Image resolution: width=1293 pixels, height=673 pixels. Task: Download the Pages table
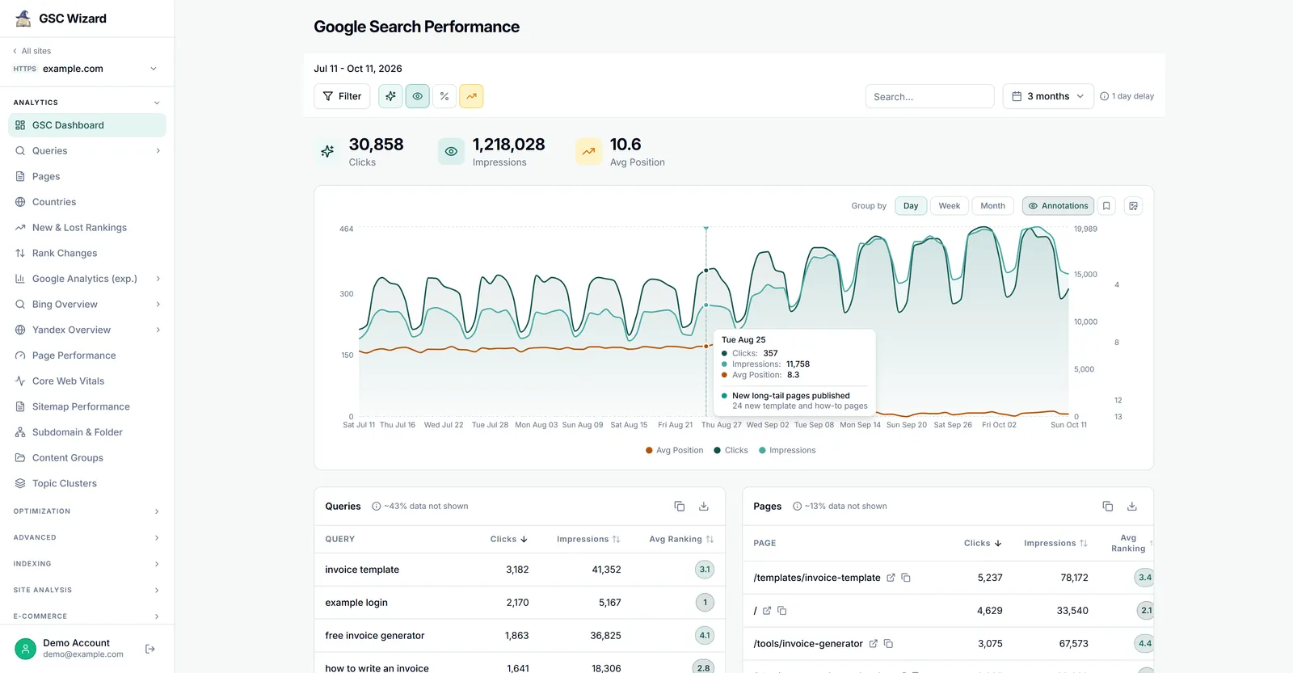click(1132, 507)
